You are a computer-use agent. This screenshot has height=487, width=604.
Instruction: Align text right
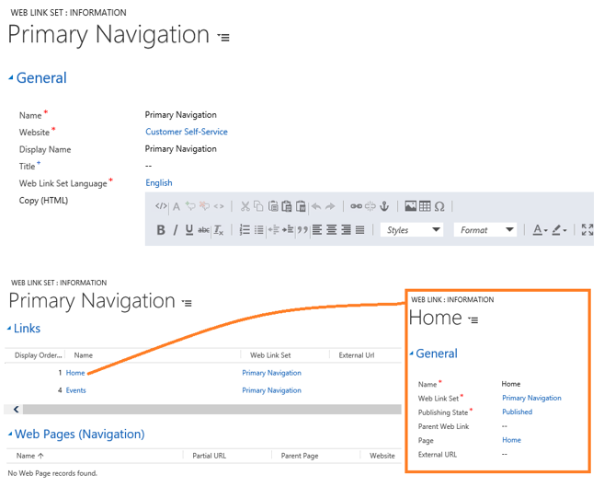coord(346,230)
